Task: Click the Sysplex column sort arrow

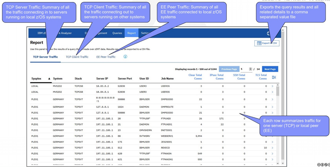Action: point(49,78)
